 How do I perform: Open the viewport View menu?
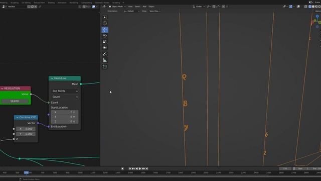point(130,7)
